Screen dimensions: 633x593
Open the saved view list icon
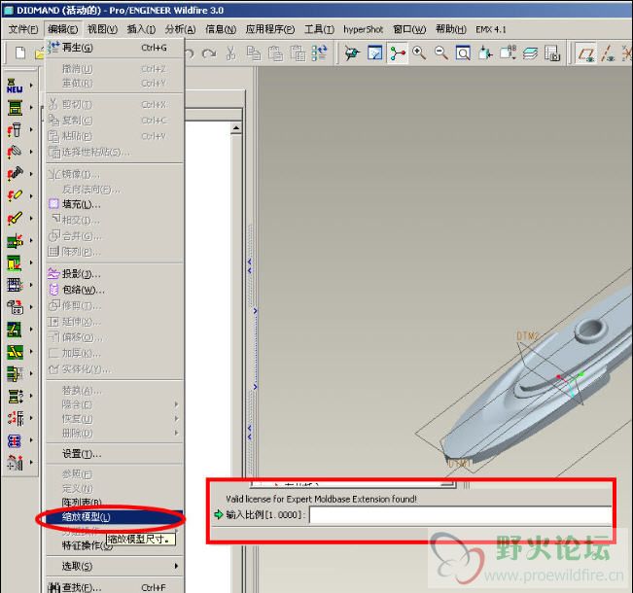point(508,52)
